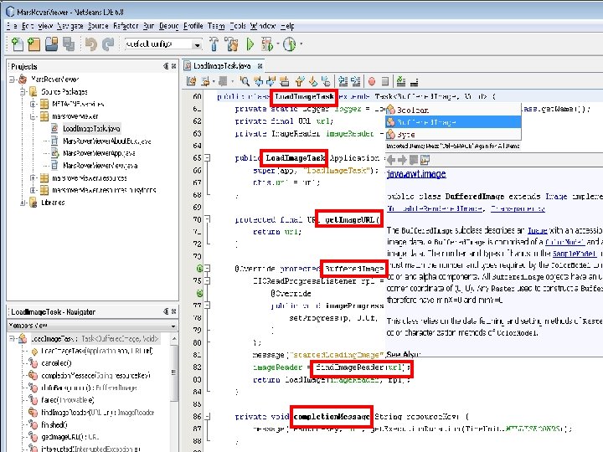Click the New File toolbar icon

click(17, 44)
